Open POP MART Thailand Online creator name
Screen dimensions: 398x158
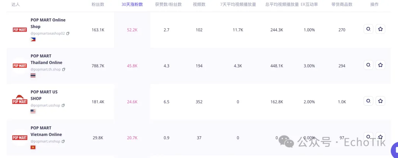(x=46, y=59)
